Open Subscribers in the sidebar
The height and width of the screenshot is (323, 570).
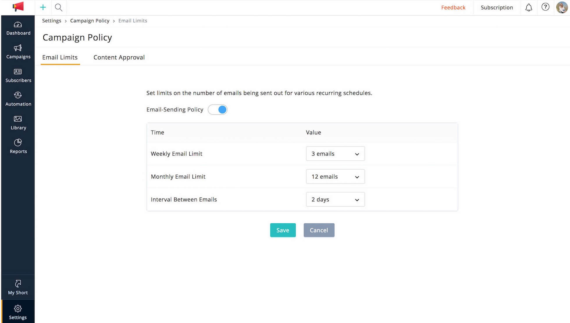pos(18,76)
